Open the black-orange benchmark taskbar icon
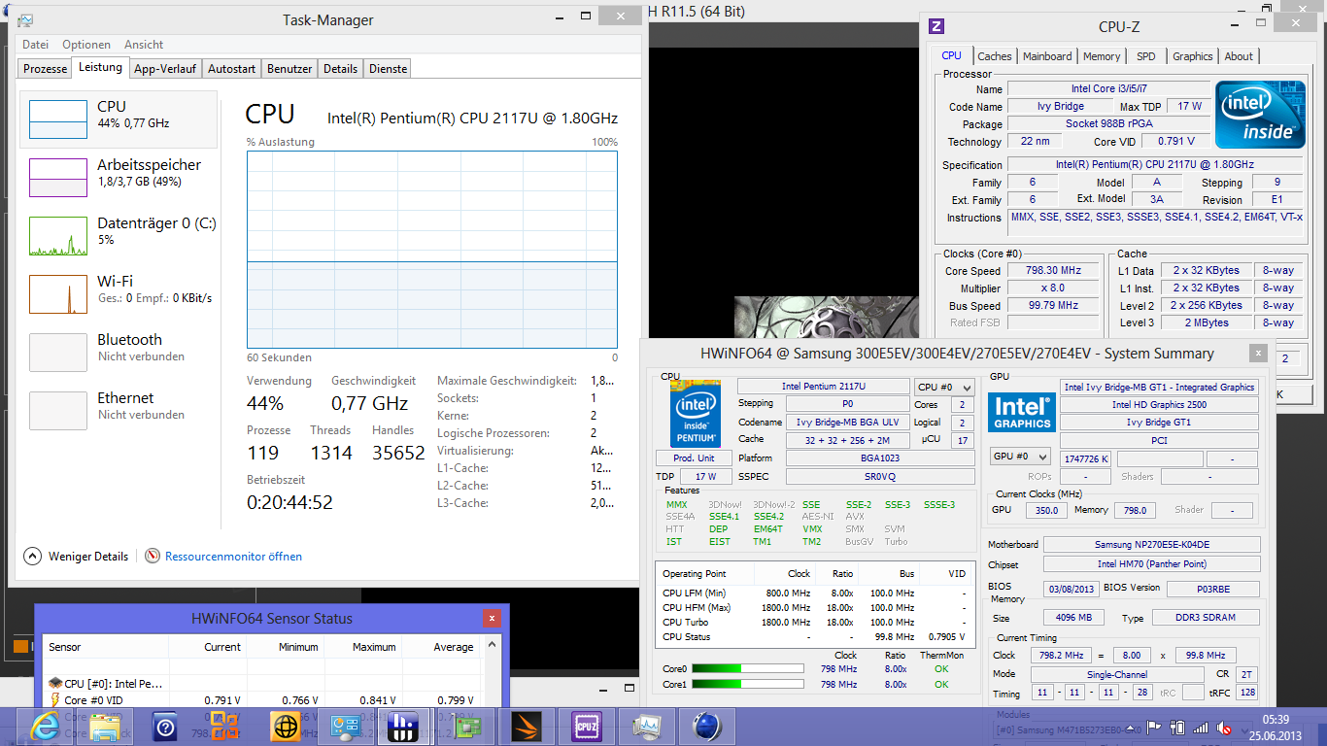The width and height of the screenshot is (1327, 746). tap(527, 726)
